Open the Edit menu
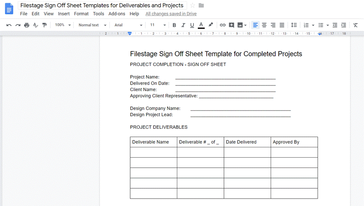 (35, 13)
